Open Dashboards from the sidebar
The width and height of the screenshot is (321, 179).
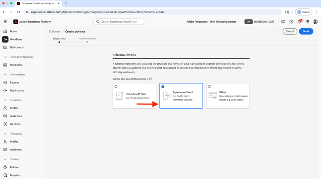[x=17, y=47]
